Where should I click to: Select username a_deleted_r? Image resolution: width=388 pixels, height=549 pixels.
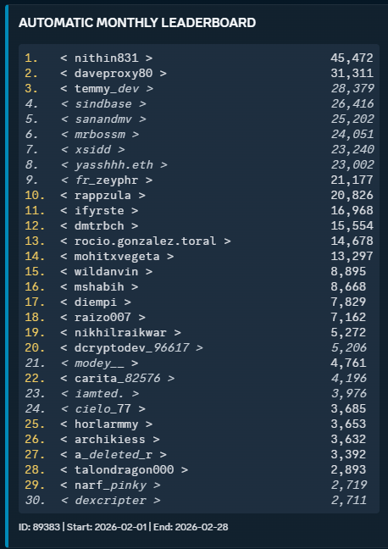(114, 455)
